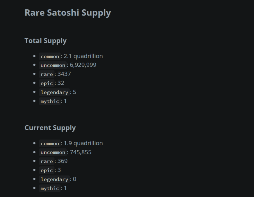Screen dimensions: 254x197
Task: Select the rare label under Current Supply
Action: (x=47, y=161)
